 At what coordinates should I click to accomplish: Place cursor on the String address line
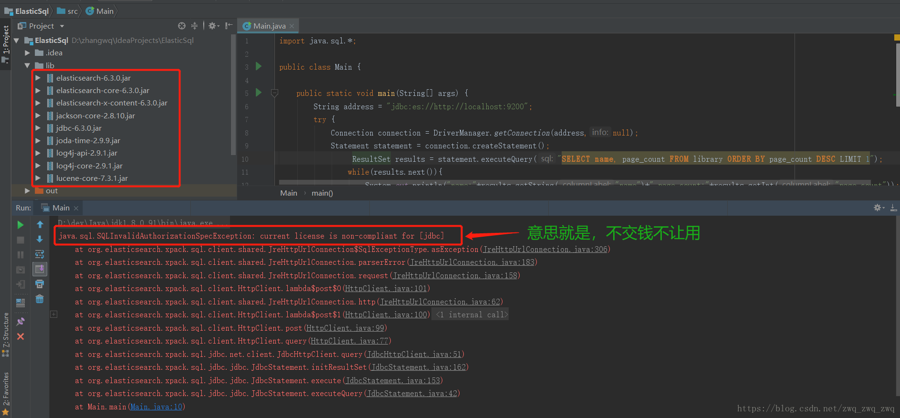422,106
